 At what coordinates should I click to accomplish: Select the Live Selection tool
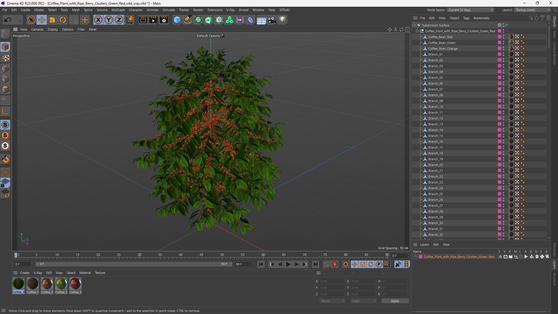tap(31, 20)
